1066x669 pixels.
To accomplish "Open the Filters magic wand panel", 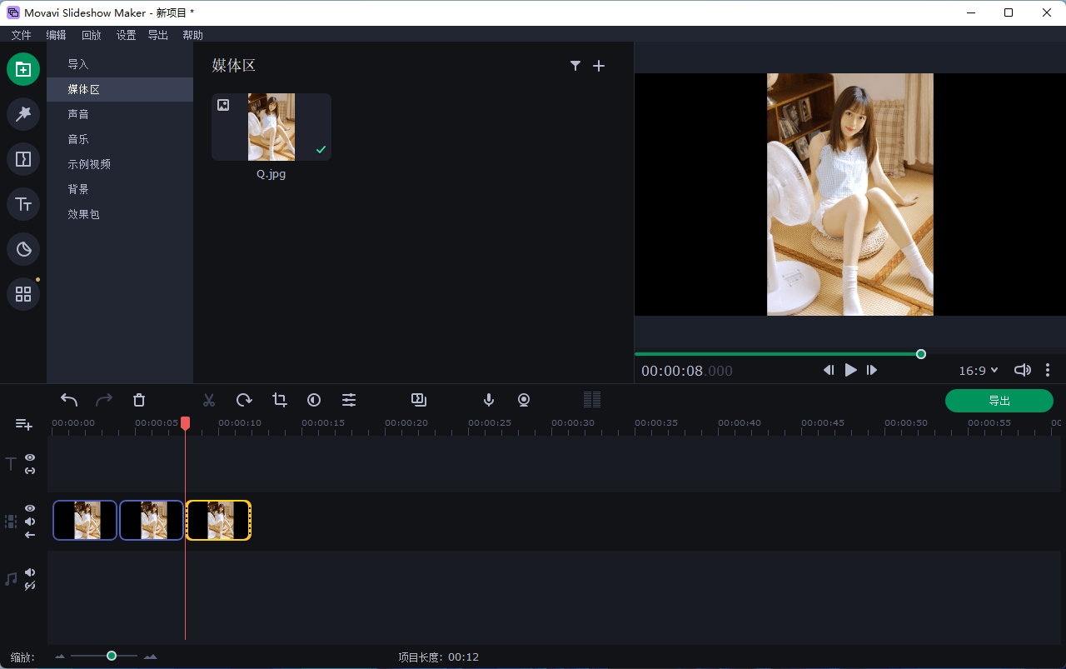I will (23, 114).
